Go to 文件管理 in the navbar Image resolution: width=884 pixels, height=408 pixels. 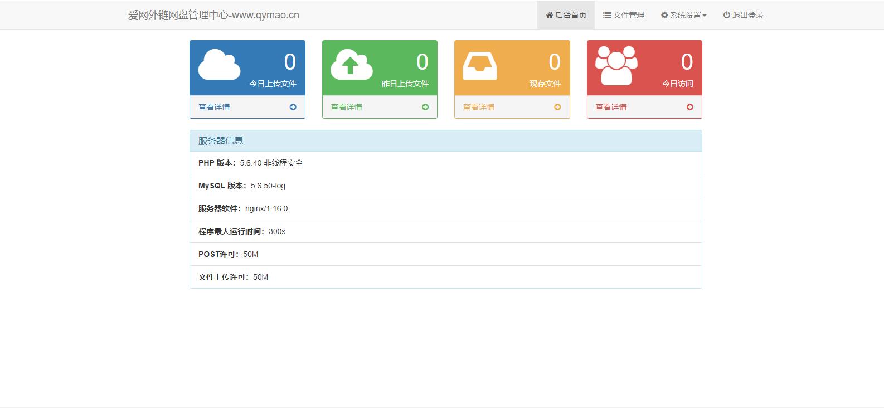point(624,15)
